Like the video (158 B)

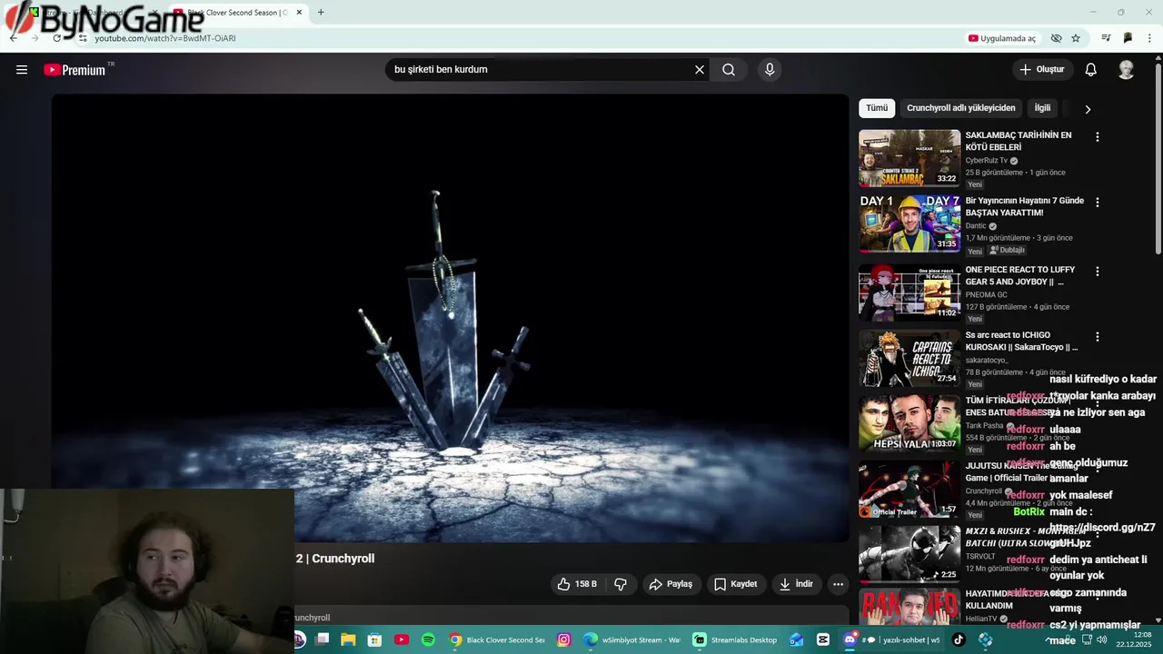(577, 584)
